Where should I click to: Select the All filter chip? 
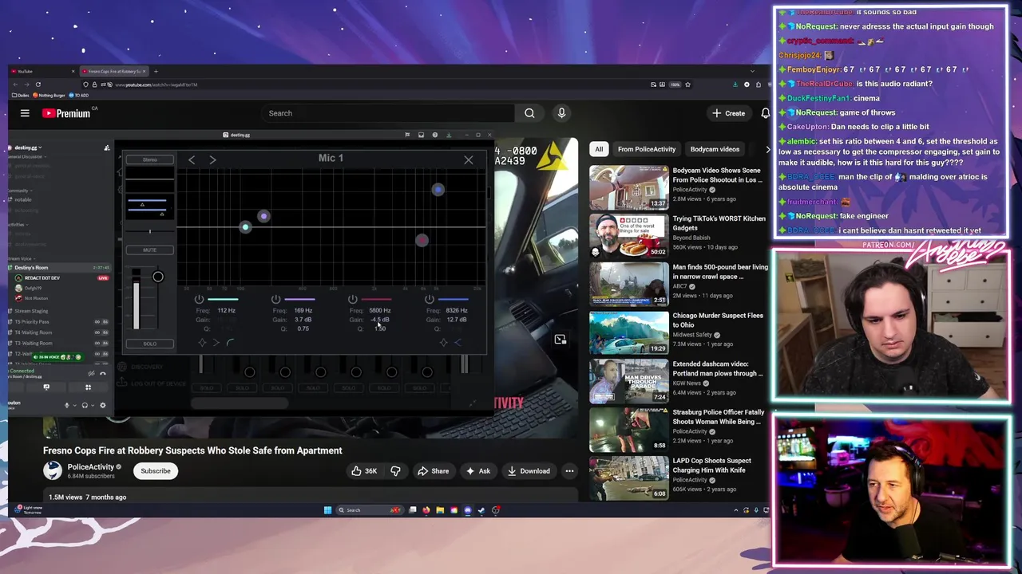tap(599, 149)
